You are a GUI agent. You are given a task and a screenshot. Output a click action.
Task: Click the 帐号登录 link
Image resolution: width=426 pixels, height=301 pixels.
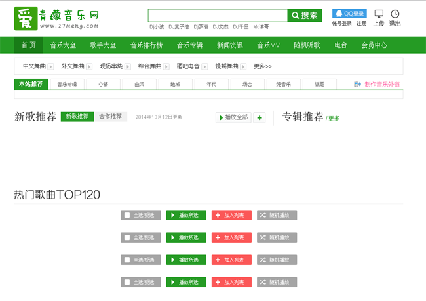(x=341, y=24)
